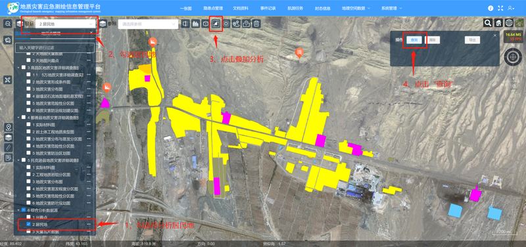Click the 导出 export button
The height and width of the screenshot is (247, 526).
point(472,40)
